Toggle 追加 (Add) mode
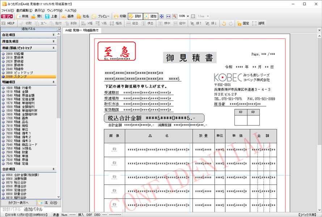 [x=151, y=16]
